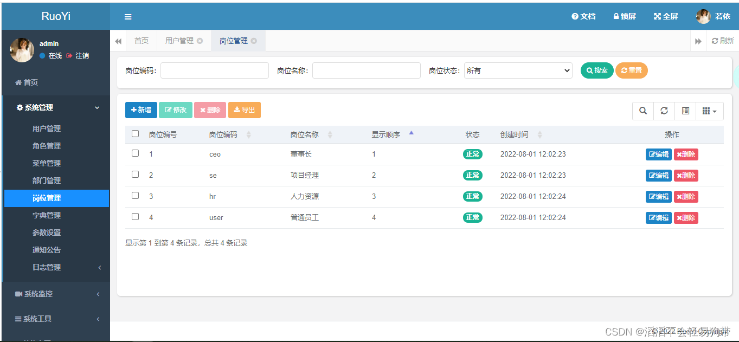This screenshot has width=739, height=342.
Task: Check the checkbox for row user
Action: point(136,217)
